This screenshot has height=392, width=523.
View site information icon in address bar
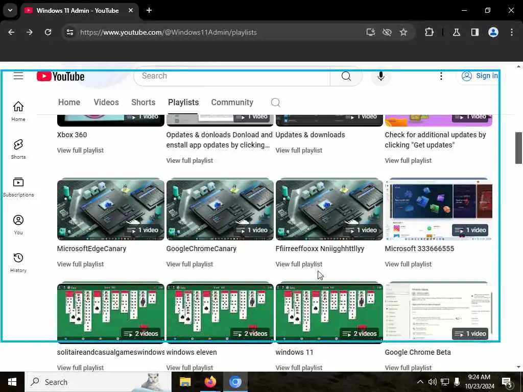pos(70,32)
